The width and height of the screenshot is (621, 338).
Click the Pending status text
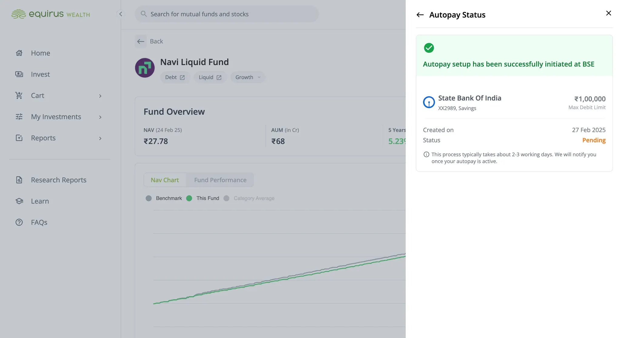click(x=594, y=140)
